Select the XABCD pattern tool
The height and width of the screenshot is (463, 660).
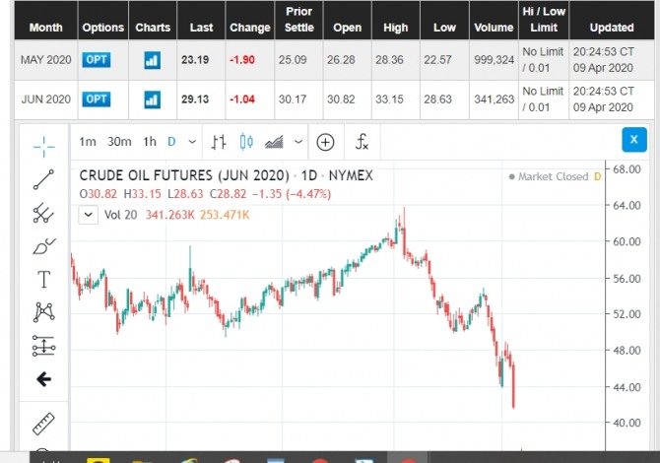click(x=43, y=312)
